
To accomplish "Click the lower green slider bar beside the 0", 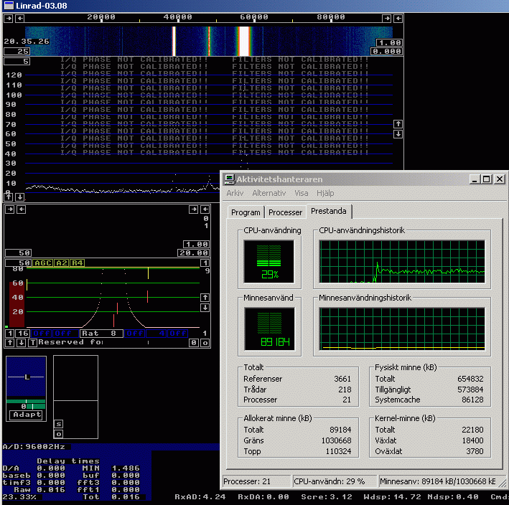I will coord(36,407).
